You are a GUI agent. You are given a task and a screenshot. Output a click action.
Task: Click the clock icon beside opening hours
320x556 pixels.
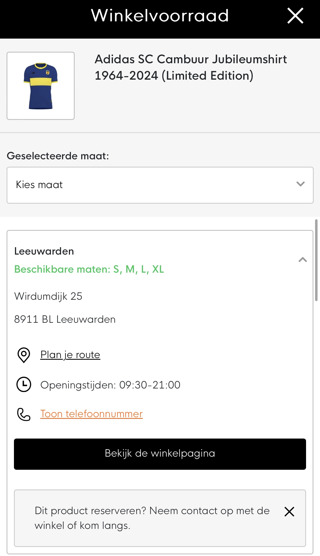(x=24, y=384)
